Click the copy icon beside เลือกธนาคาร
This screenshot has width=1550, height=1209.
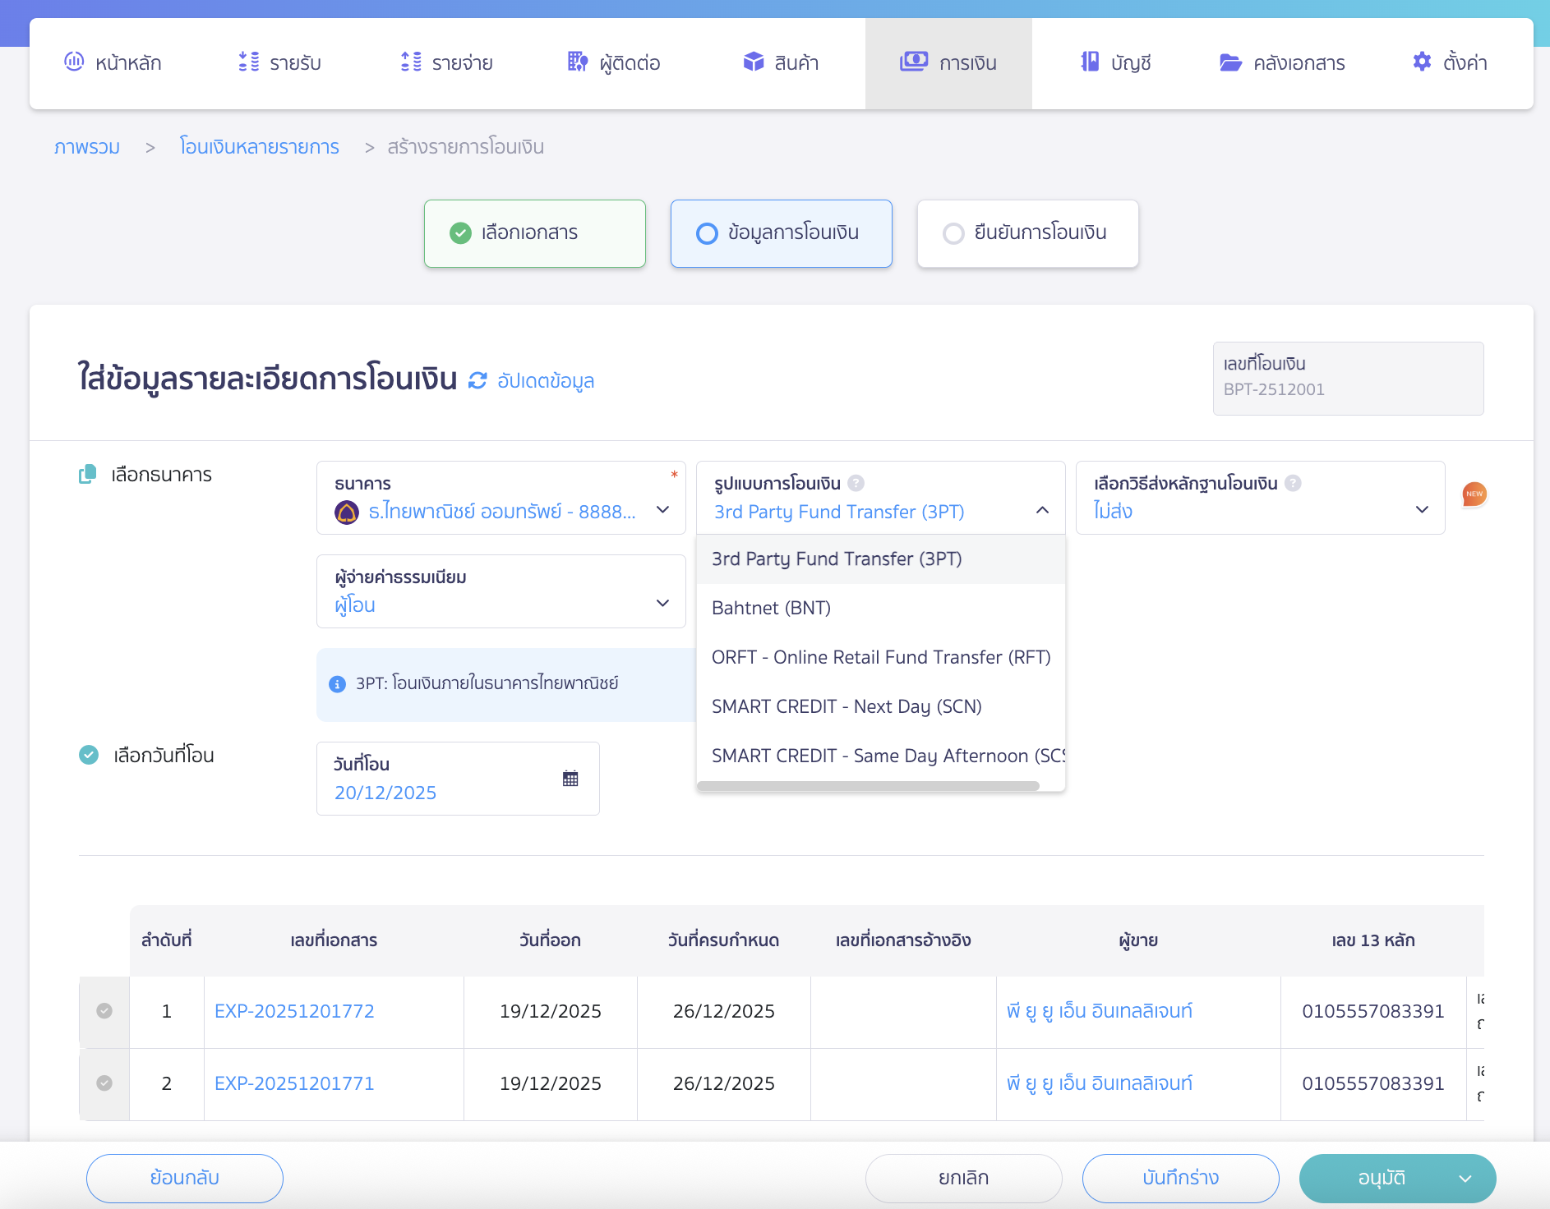[x=87, y=475]
